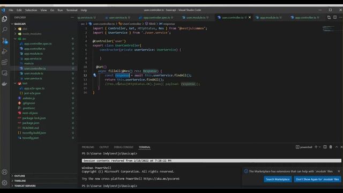Open the Remote Explorer view
This screenshot has height=193, width=343.
pos(4,73)
